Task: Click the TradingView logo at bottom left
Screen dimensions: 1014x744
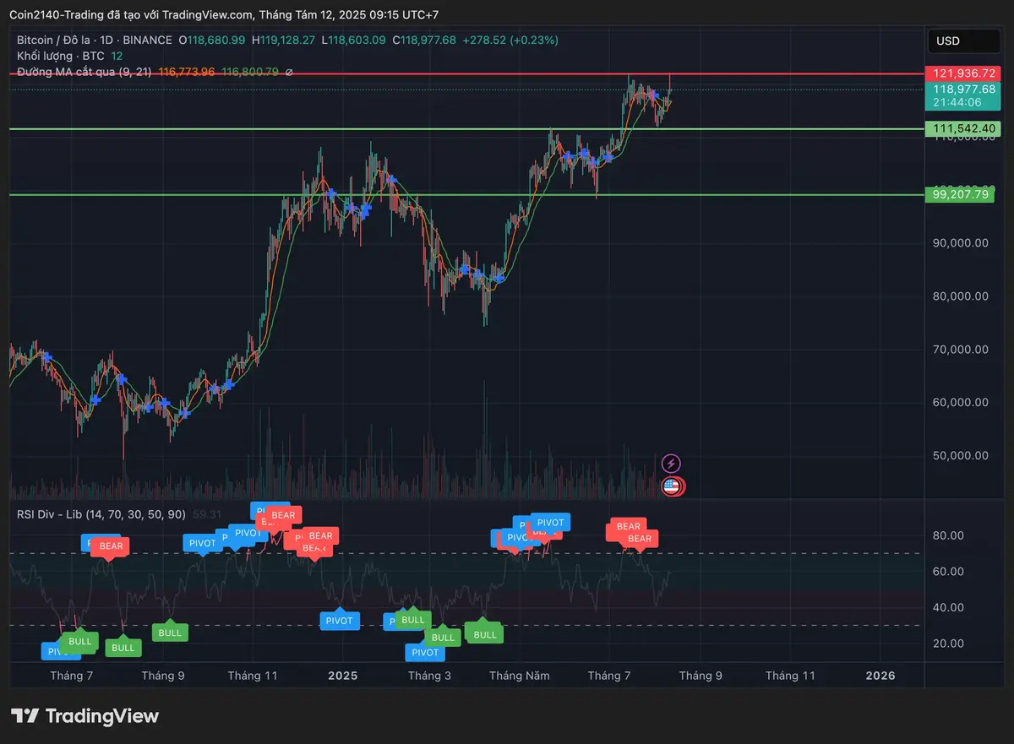Action: point(84,715)
